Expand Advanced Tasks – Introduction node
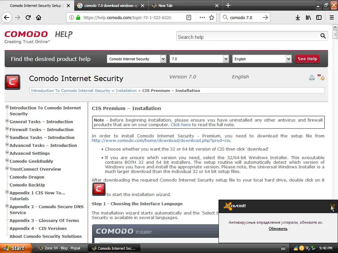The image size is (338, 253). tap(7, 145)
